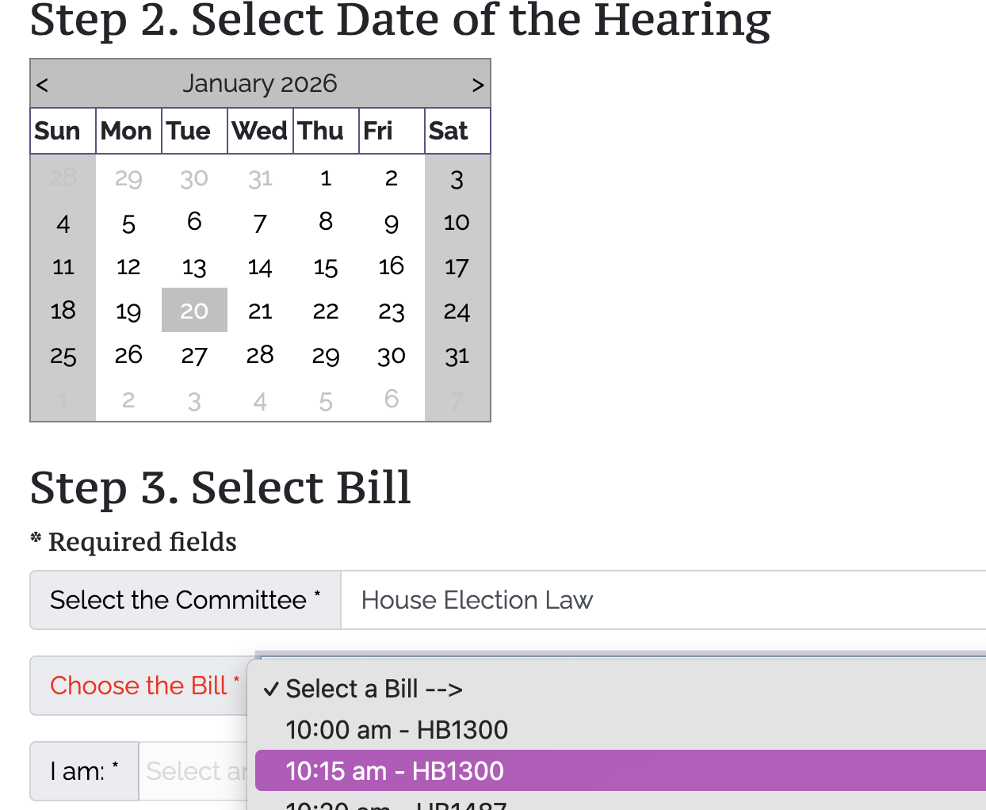The image size is (986, 810).
Task: Select Wednesday January 28
Action: [260, 355]
